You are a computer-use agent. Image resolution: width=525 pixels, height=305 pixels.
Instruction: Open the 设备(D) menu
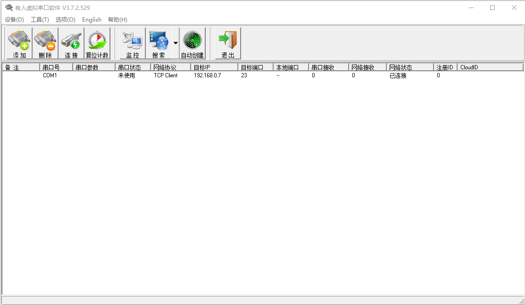click(14, 19)
